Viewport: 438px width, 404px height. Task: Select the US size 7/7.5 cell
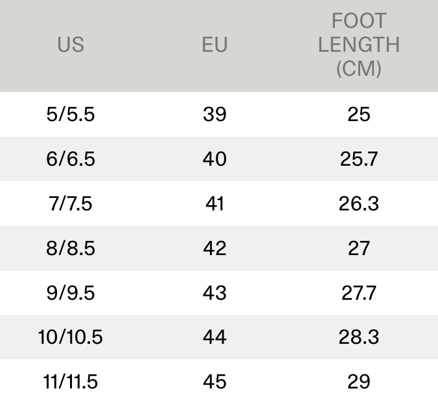tap(71, 204)
